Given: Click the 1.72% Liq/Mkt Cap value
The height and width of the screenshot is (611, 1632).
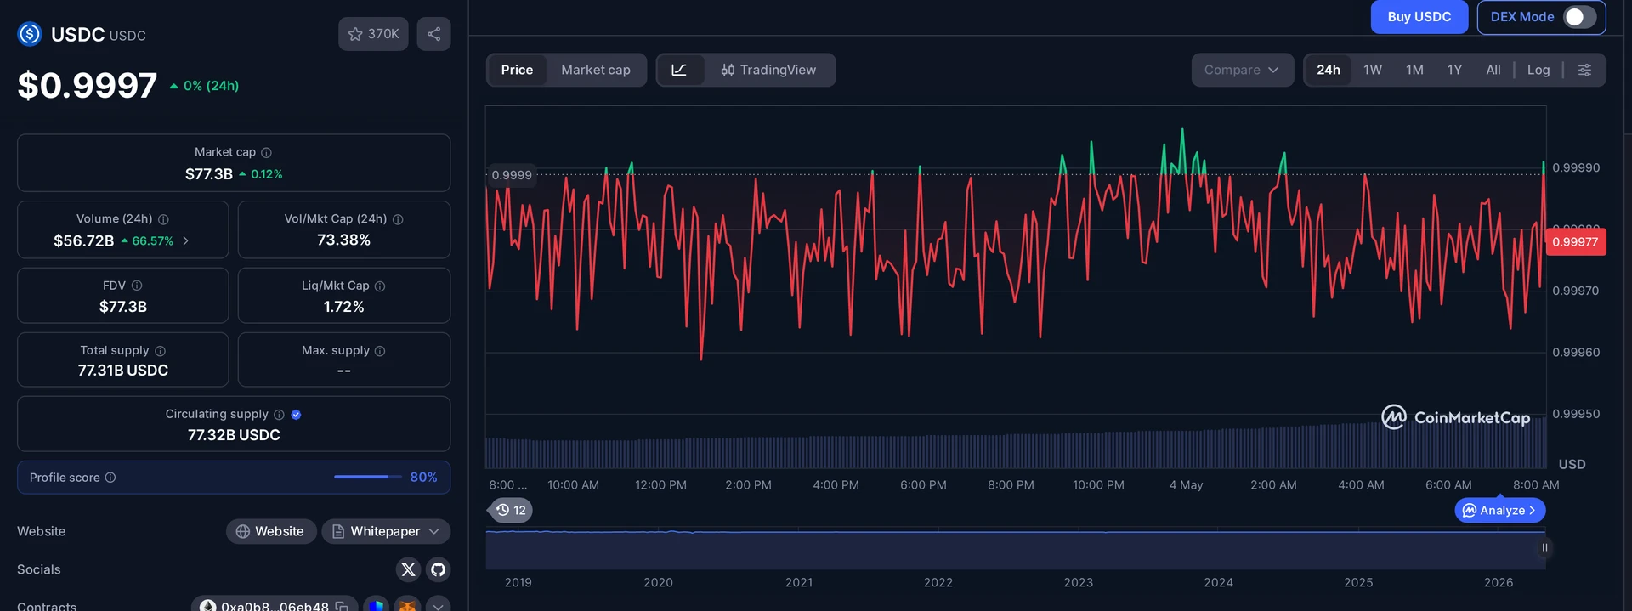Looking at the screenshot, I should point(343,307).
